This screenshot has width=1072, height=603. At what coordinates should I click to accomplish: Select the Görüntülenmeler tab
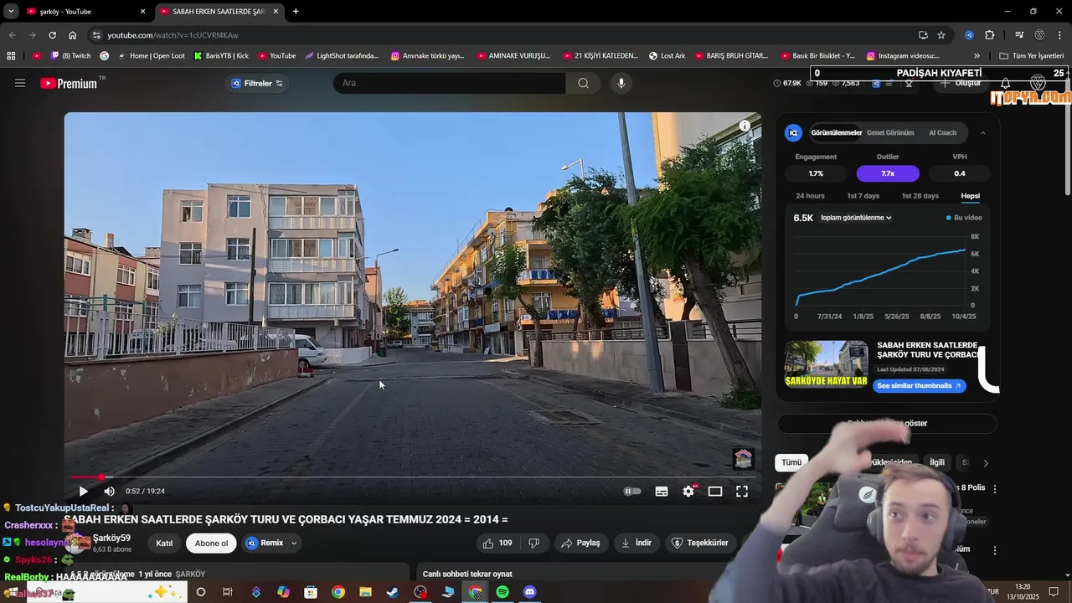click(x=836, y=132)
